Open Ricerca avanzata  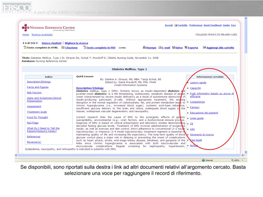42,35
